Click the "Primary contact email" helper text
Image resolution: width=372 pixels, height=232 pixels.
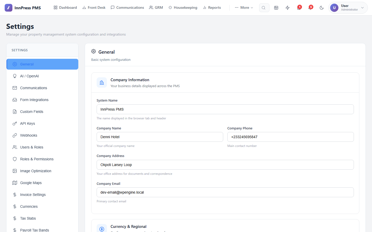point(111,201)
